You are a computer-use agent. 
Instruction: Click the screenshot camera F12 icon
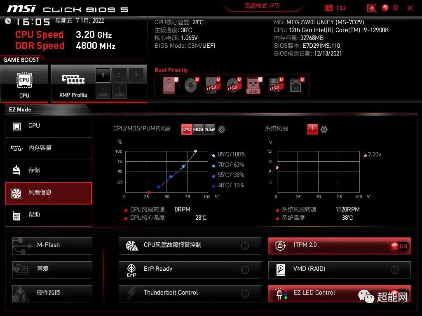pos(328,8)
